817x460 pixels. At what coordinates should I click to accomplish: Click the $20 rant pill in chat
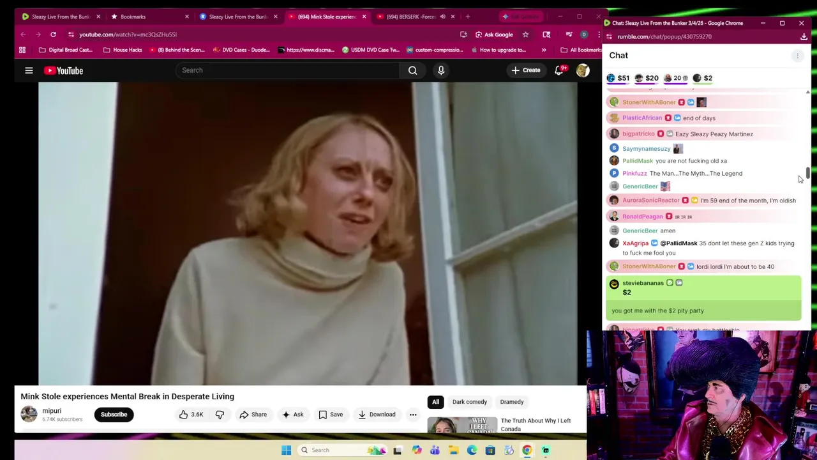[646, 78]
